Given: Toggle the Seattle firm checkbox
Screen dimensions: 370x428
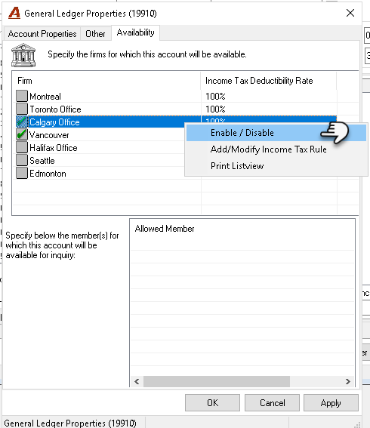Looking at the screenshot, I should pyautogui.click(x=22, y=160).
